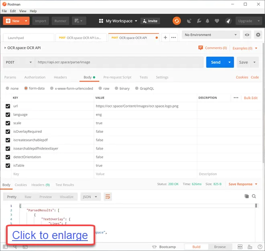The image size is (265, 251).
Task: Open the Save button dropdown arrow
Action: pyautogui.click(x=254, y=62)
